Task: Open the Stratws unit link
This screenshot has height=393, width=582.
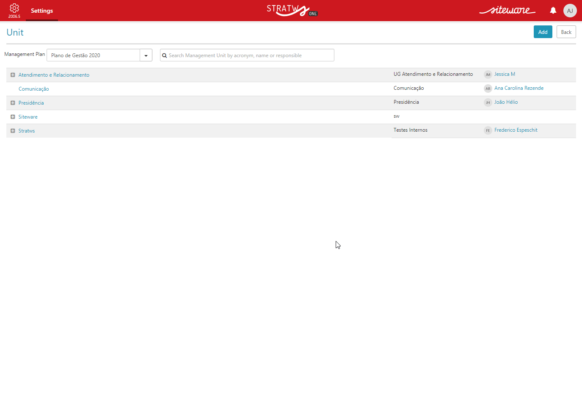Action: coord(27,131)
